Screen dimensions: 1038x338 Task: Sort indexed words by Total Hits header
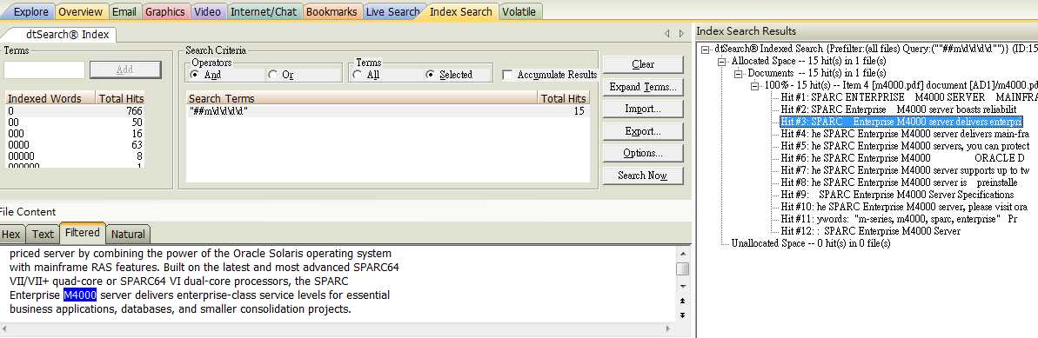[x=120, y=98]
